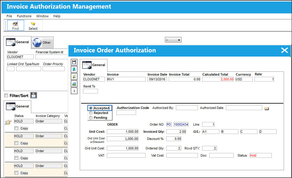Focus the Vat Cost field
This screenshot has width=292, height=178.
182,155
